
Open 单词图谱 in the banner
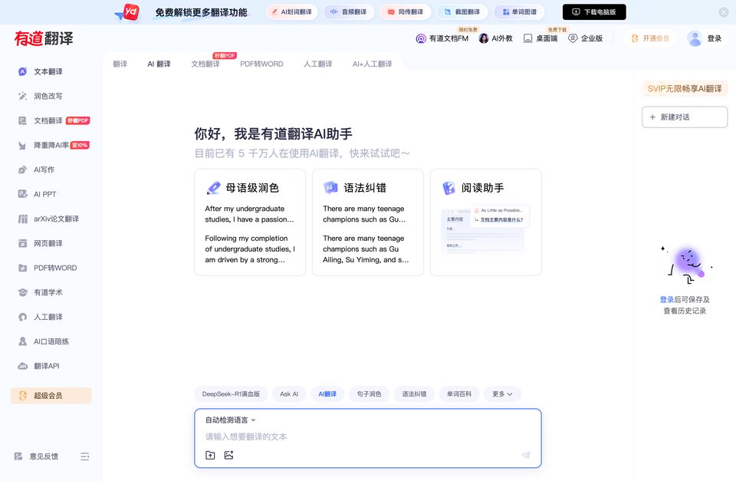[x=519, y=12]
